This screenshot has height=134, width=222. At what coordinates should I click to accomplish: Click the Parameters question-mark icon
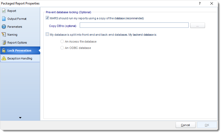point(4,27)
